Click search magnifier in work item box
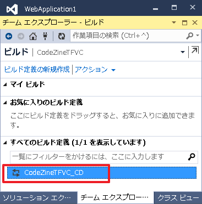202x204 pixels. (190, 36)
